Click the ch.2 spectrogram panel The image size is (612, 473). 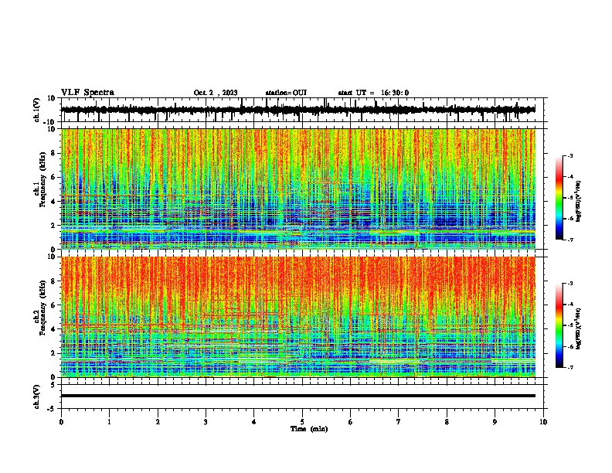click(298, 317)
